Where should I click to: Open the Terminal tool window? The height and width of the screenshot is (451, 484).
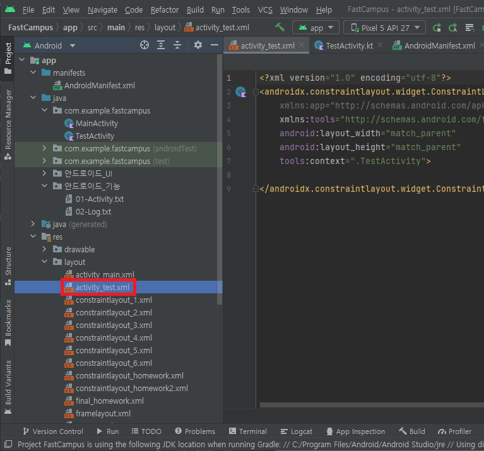click(x=248, y=431)
